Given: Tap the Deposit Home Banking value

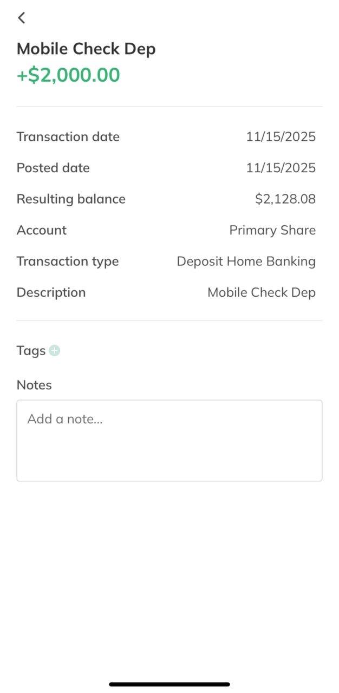Looking at the screenshot, I should tap(246, 261).
